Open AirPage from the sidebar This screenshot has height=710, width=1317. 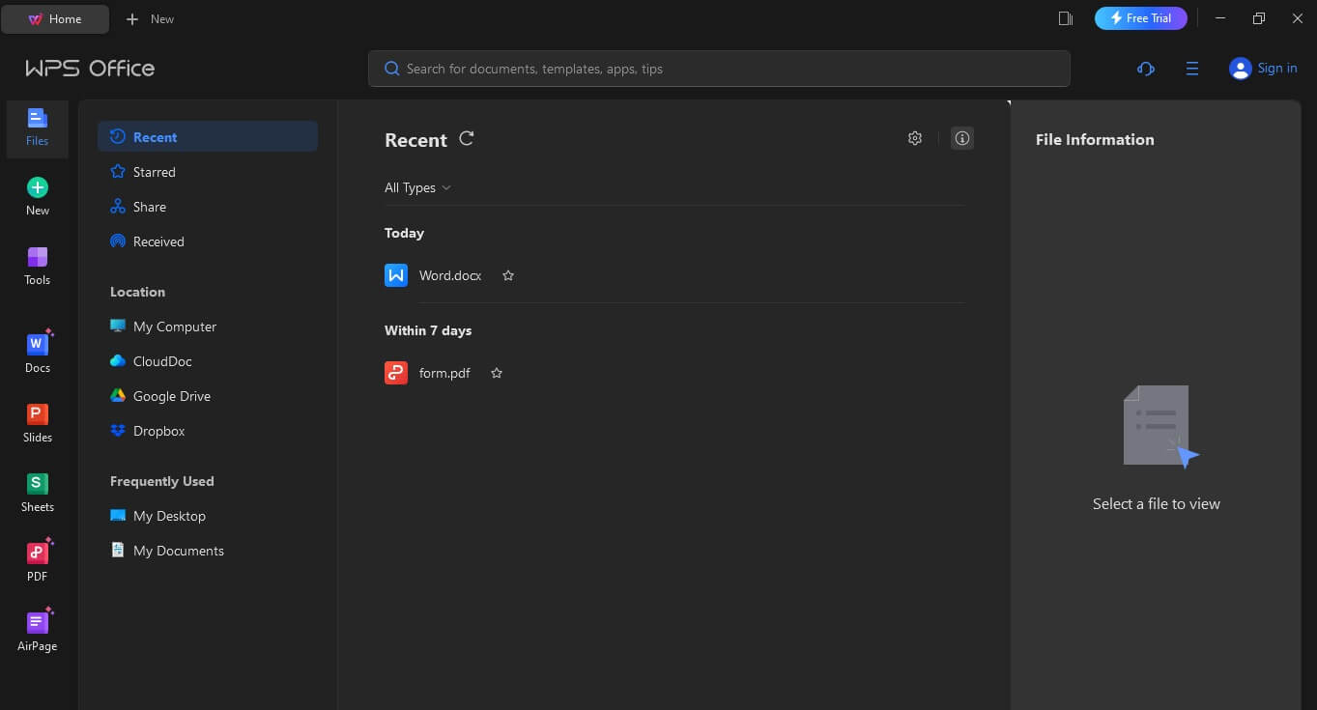[x=37, y=631]
